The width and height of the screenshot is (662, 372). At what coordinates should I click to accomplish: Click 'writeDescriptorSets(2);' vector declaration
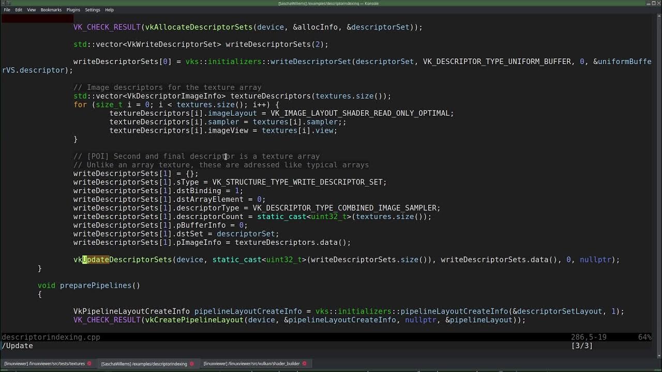[201, 44]
